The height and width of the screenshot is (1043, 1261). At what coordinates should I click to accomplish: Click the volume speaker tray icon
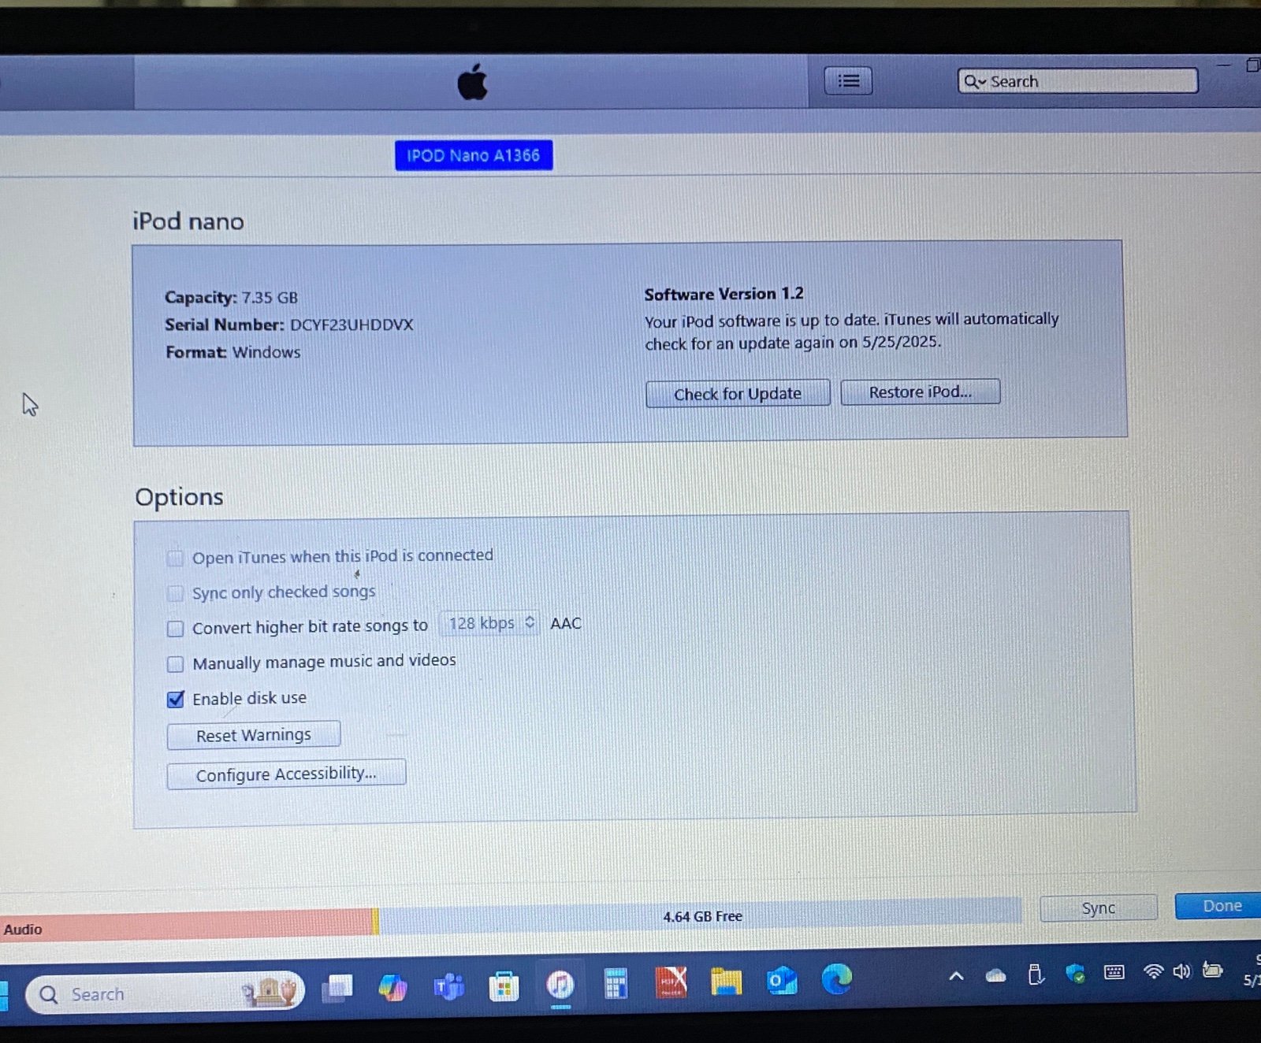point(1181,971)
